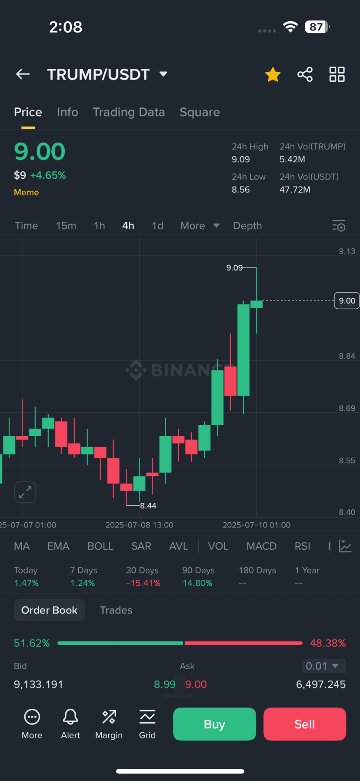This screenshot has width=360, height=781.
Task: Tap the Meme category tag
Action: [27, 192]
